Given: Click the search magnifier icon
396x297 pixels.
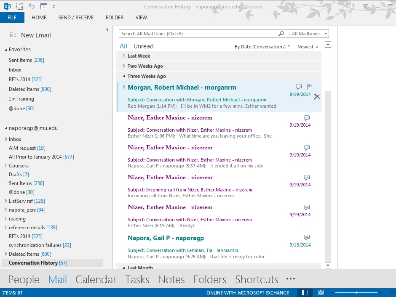Looking at the screenshot, I should point(281,34).
